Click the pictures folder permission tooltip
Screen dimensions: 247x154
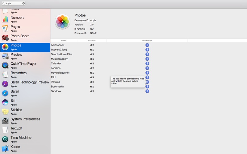(x=128, y=82)
